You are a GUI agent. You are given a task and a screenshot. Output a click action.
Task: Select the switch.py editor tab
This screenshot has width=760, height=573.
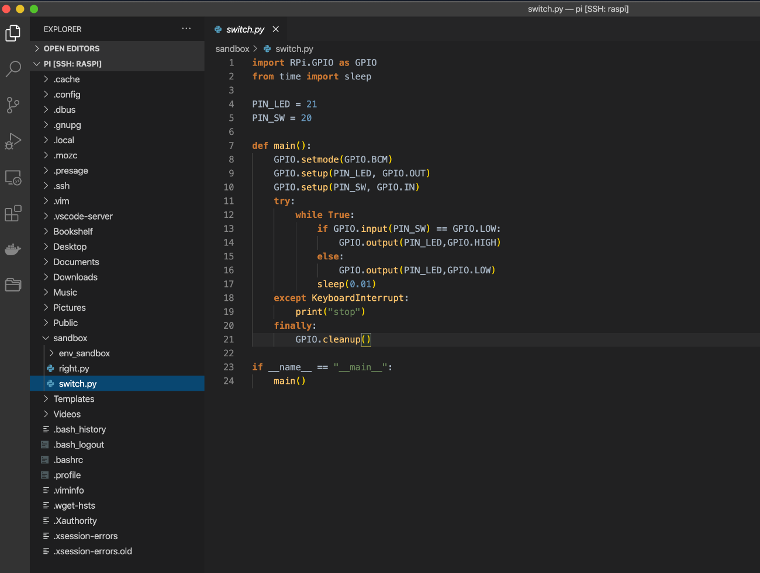coord(245,29)
